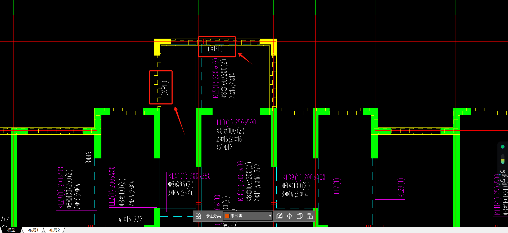Click the LL8(1) 250x500 beam label
Viewport: 508px width, 233px height.
(236, 122)
